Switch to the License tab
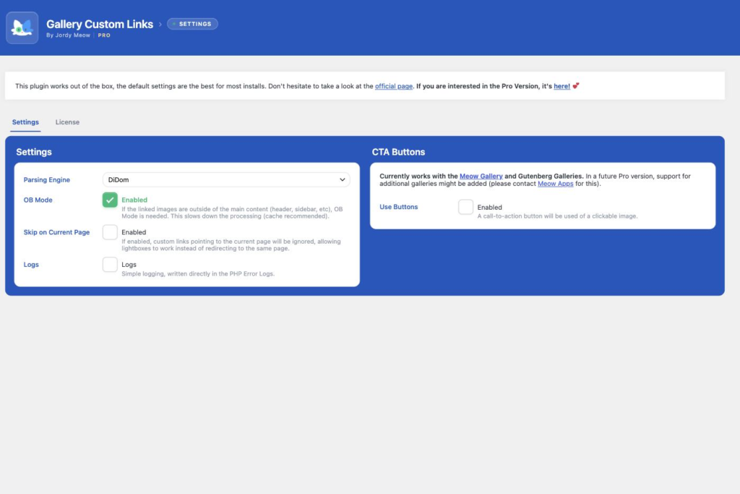This screenshot has height=494, width=740. point(67,122)
